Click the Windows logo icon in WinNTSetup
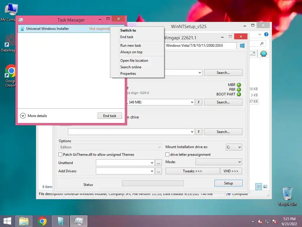The width and height of the screenshot is (302, 227). coord(242,46)
